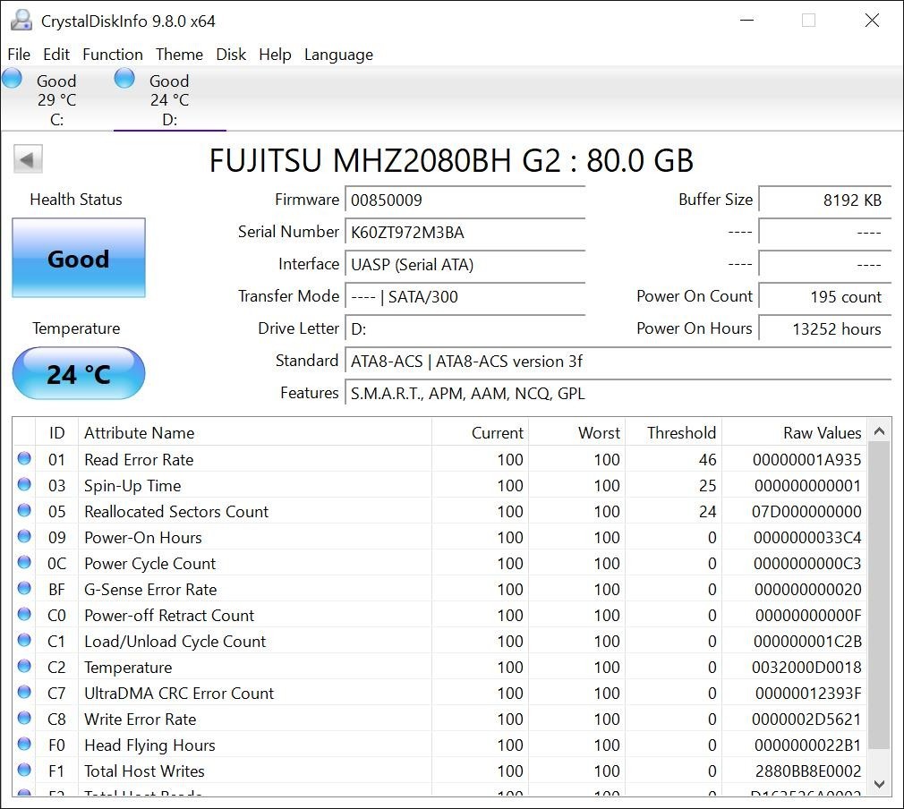Click the ID column header
This screenshot has width=904, height=809.
click(x=56, y=432)
